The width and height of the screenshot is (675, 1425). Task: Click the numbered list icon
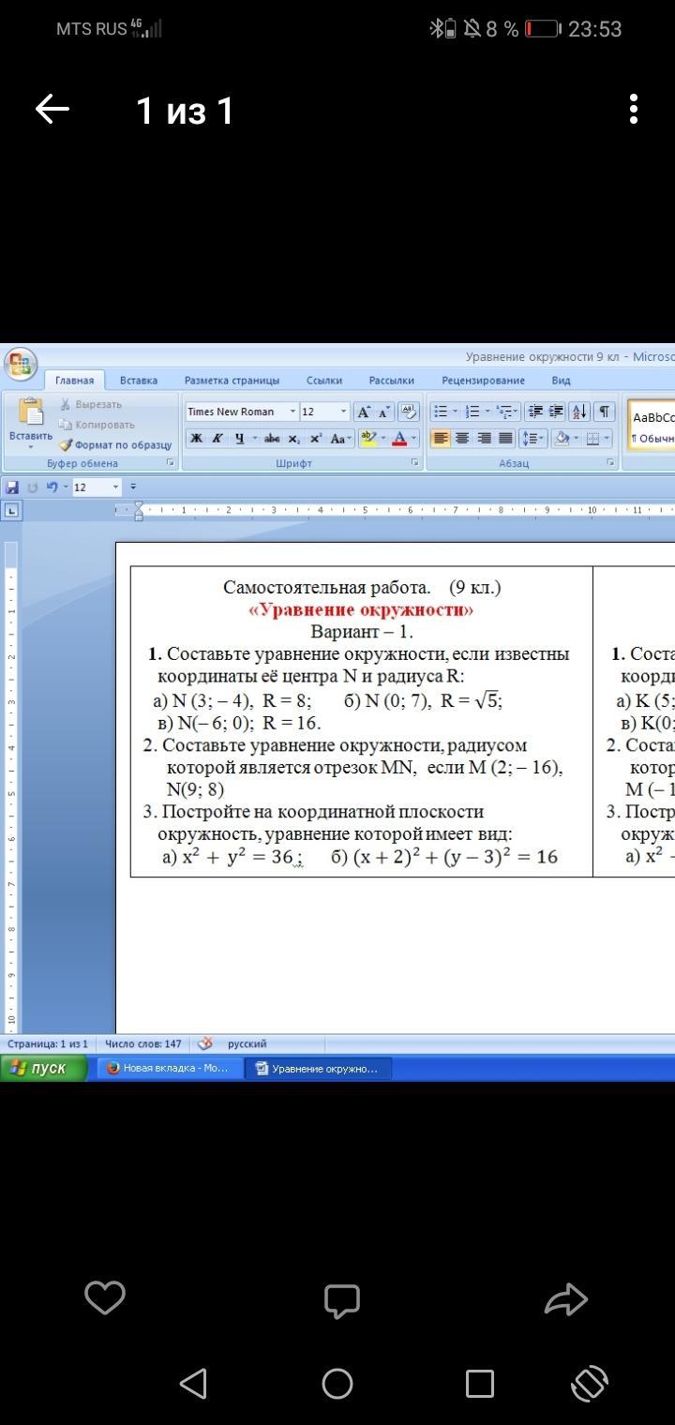coord(472,412)
